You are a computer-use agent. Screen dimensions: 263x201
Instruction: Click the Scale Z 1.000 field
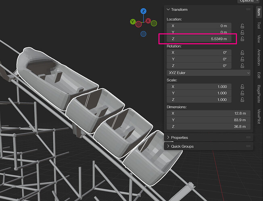199,99
